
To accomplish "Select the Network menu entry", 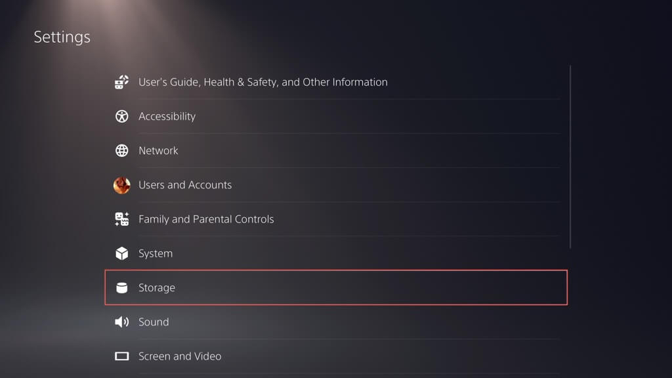I will [158, 150].
